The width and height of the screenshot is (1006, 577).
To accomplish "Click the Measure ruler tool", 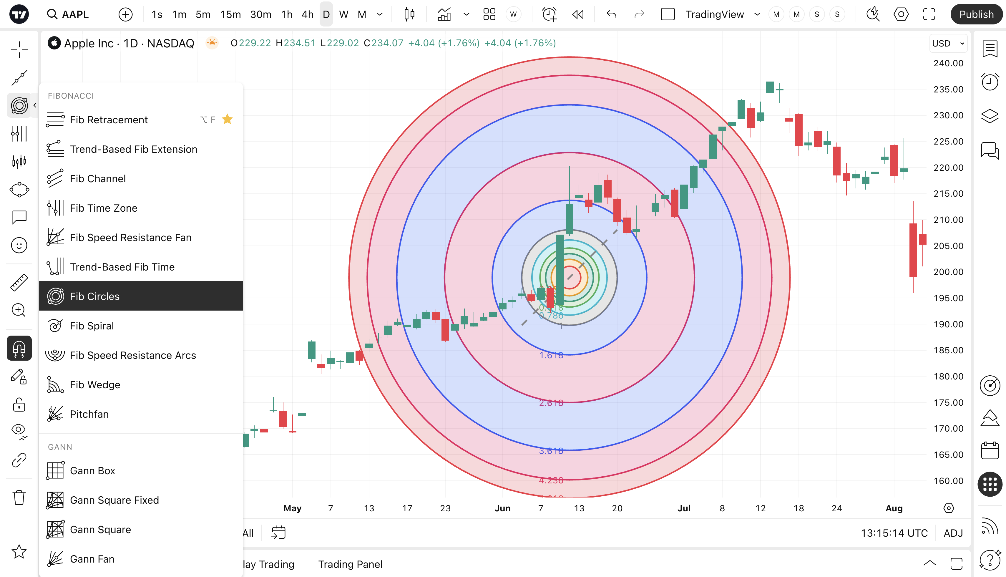I will click(x=19, y=282).
